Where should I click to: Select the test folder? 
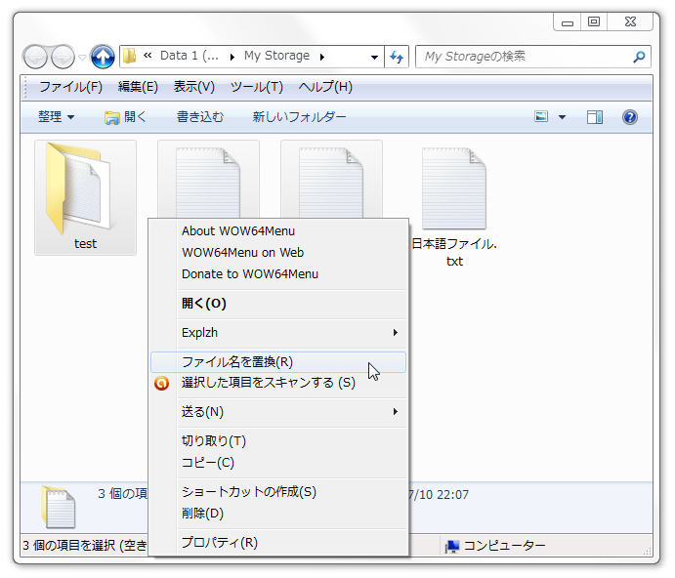[x=85, y=197]
